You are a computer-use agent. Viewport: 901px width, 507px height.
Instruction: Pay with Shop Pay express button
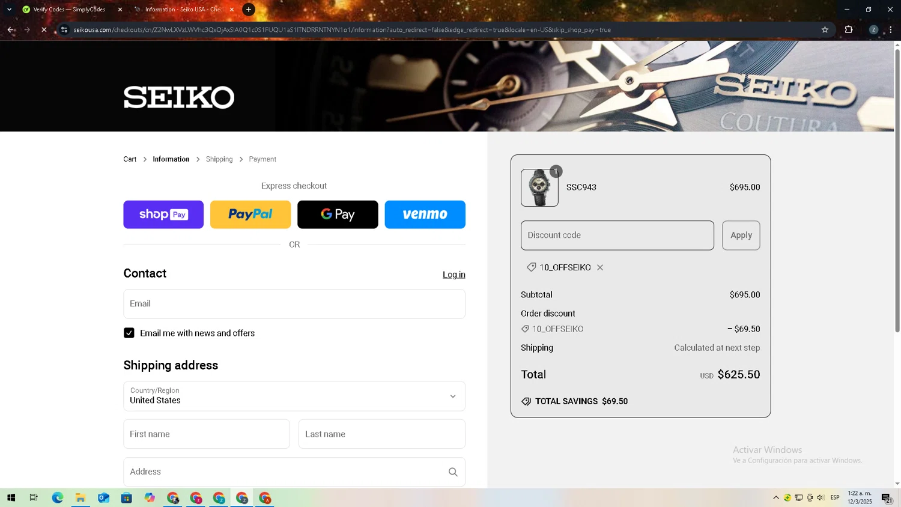pyautogui.click(x=163, y=214)
